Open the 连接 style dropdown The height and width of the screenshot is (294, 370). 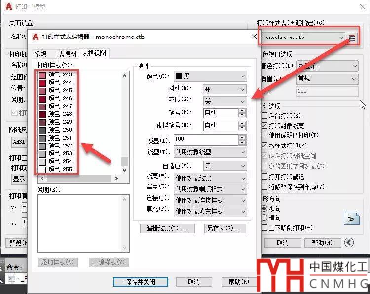click(210, 200)
